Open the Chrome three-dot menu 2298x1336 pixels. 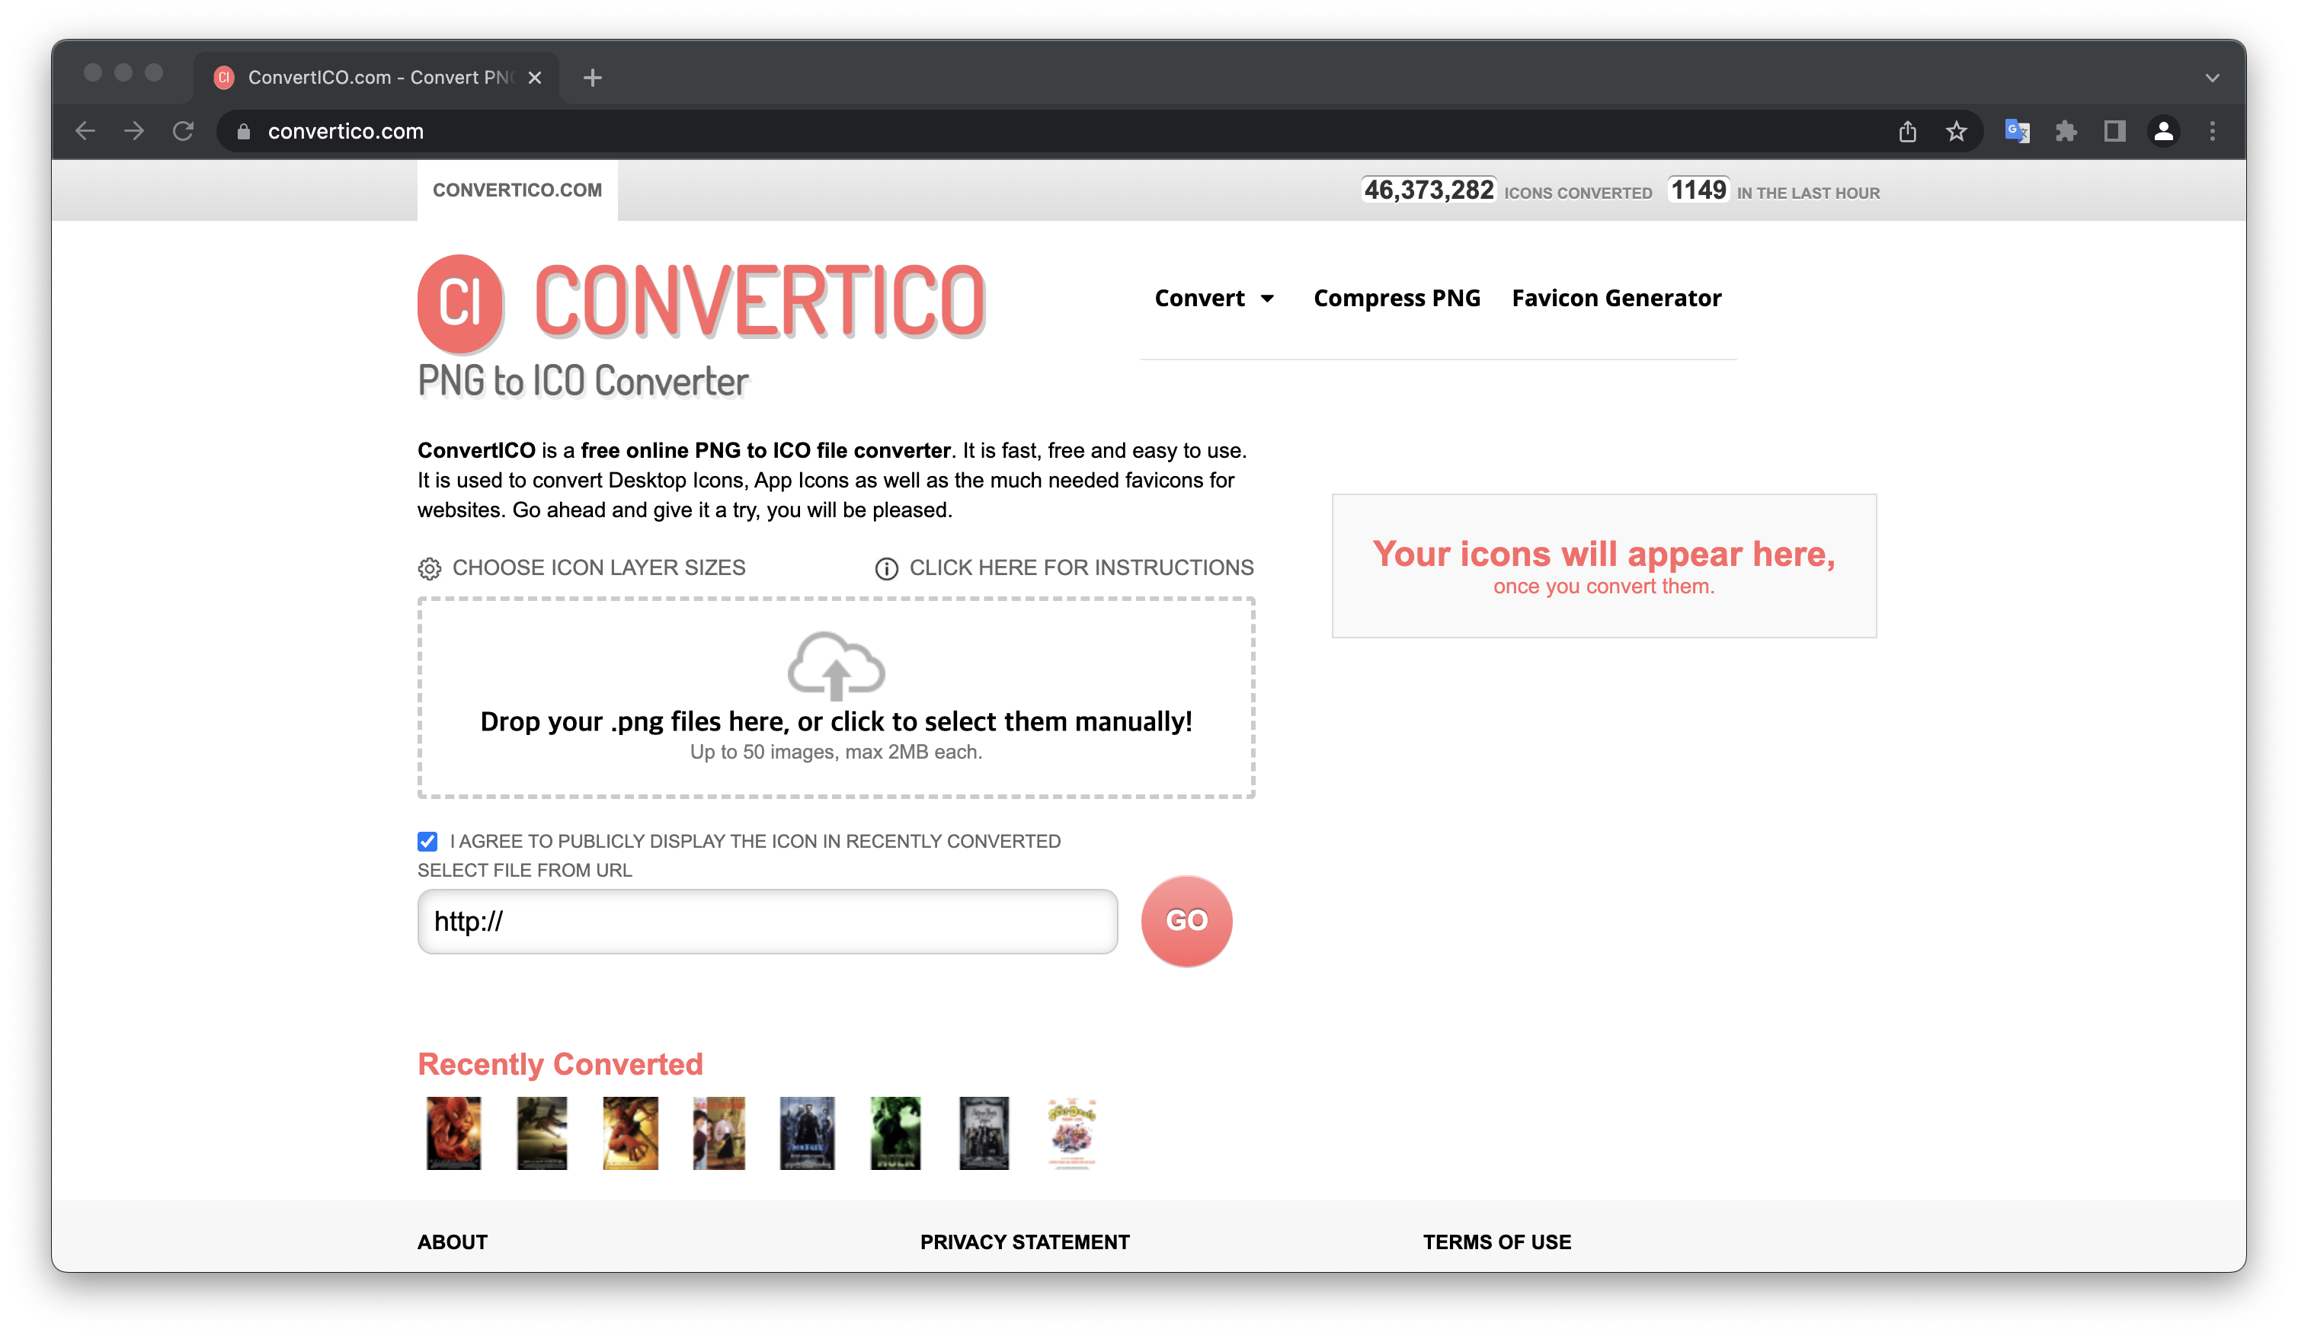(x=2212, y=131)
